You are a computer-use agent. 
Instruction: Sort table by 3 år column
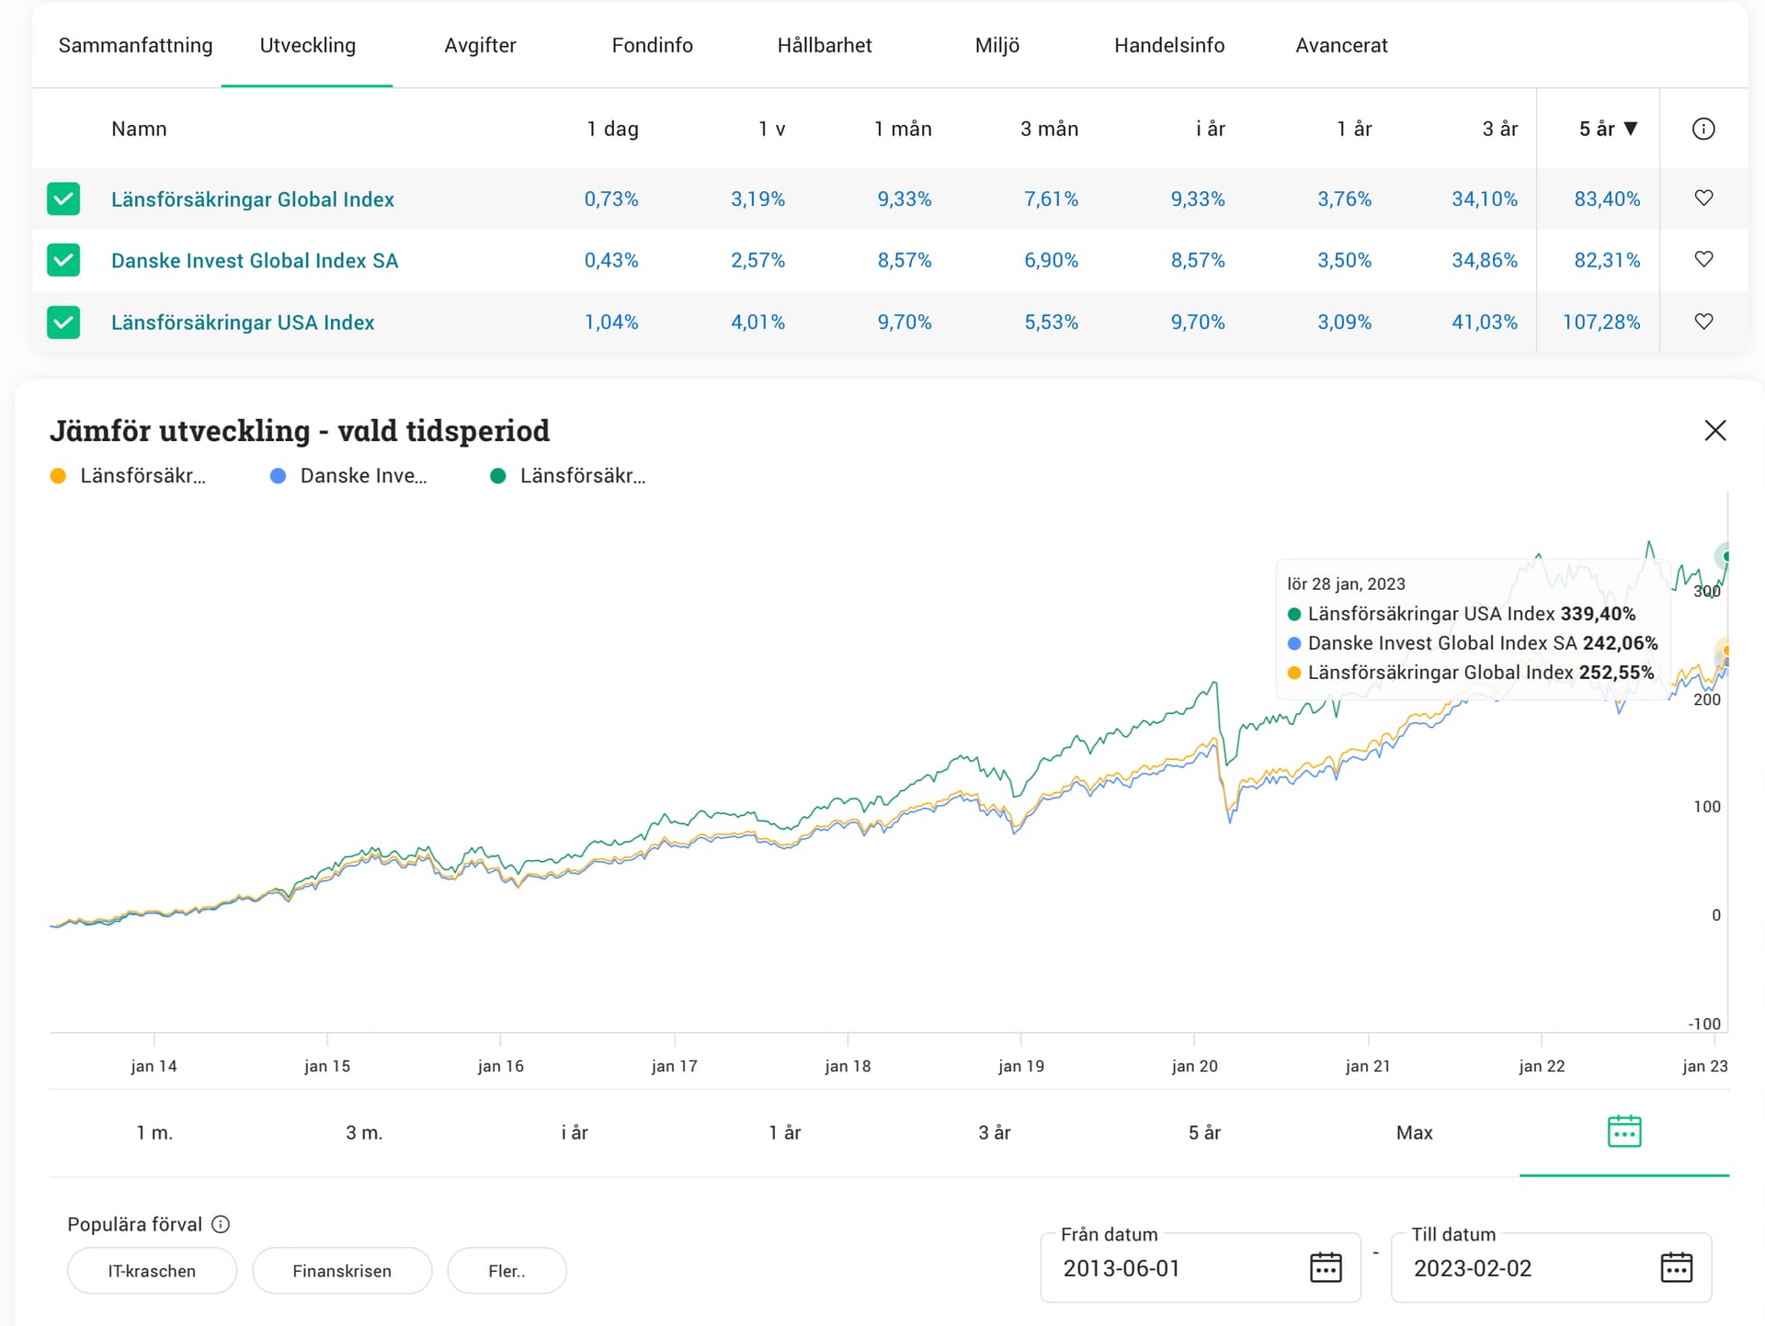point(1499,129)
